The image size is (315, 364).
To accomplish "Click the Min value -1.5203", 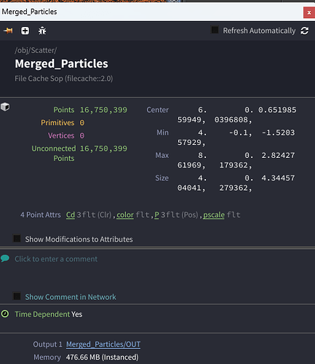I will tap(278, 132).
